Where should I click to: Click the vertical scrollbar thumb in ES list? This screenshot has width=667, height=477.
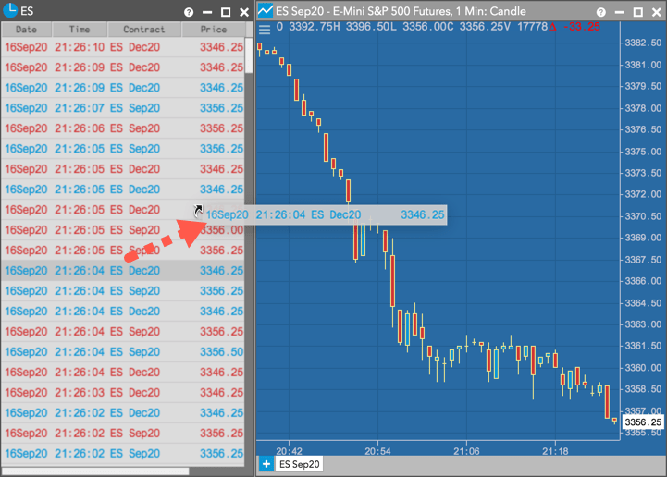click(x=249, y=55)
